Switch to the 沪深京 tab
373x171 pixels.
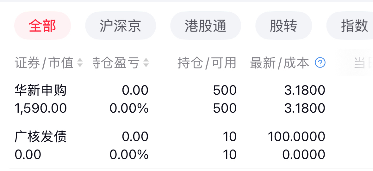click(121, 26)
